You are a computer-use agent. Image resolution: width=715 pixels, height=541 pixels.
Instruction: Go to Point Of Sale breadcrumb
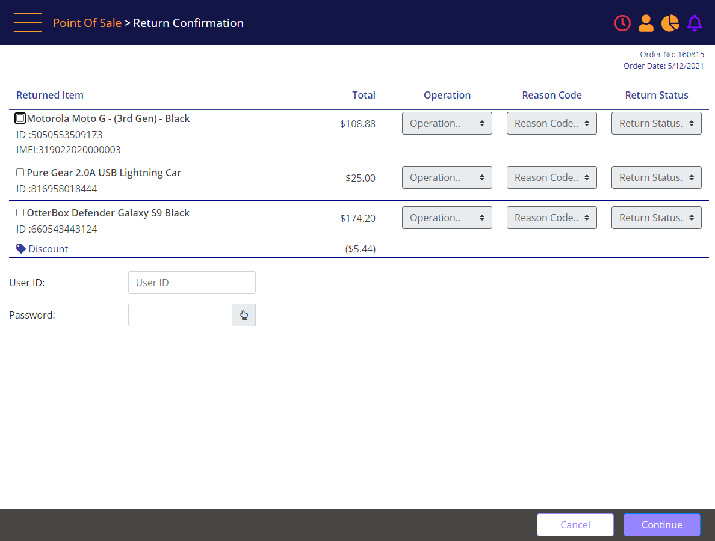coord(87,23)
